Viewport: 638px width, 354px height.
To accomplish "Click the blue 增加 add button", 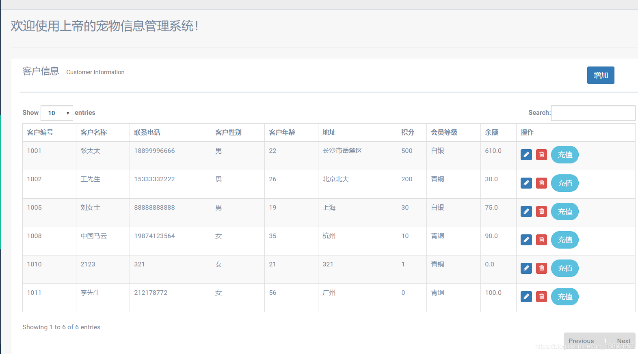I will click(x=601, y=75).
